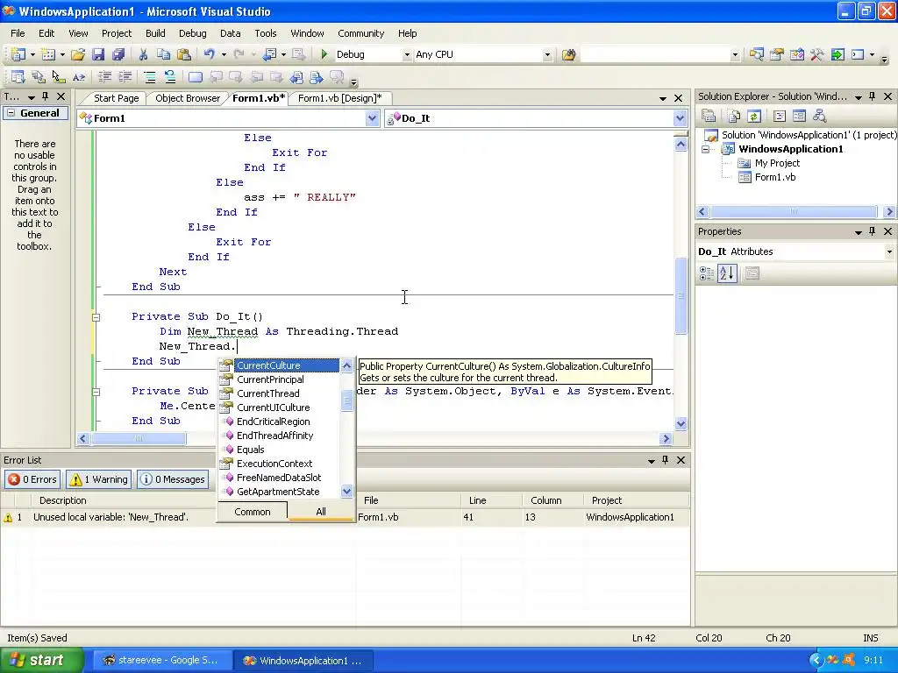Open the Community menu
The width and height of the screenshot is (898, 673).
(360, 33)
